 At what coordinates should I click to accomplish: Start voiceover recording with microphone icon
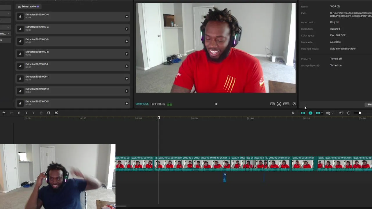[293, 113]
